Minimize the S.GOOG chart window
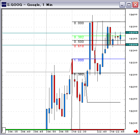 coord(122,5)
